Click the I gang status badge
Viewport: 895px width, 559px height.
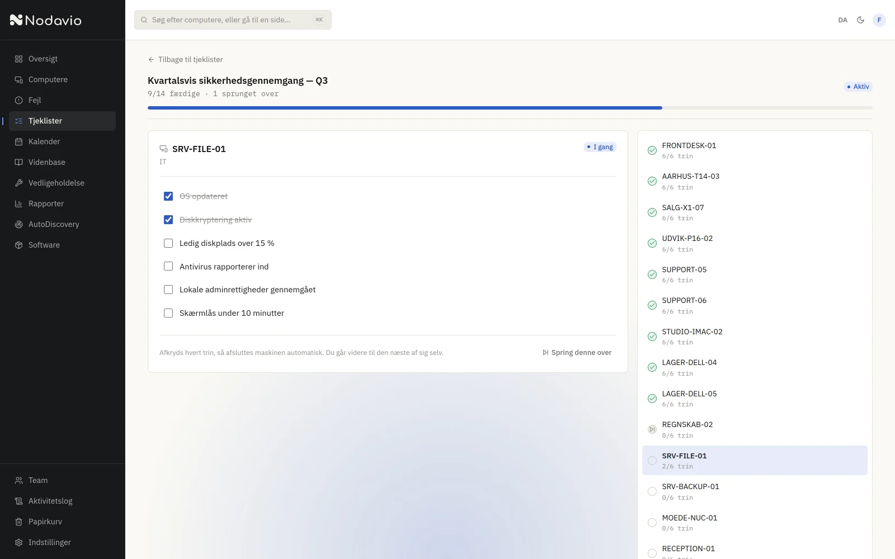[600, 147]
